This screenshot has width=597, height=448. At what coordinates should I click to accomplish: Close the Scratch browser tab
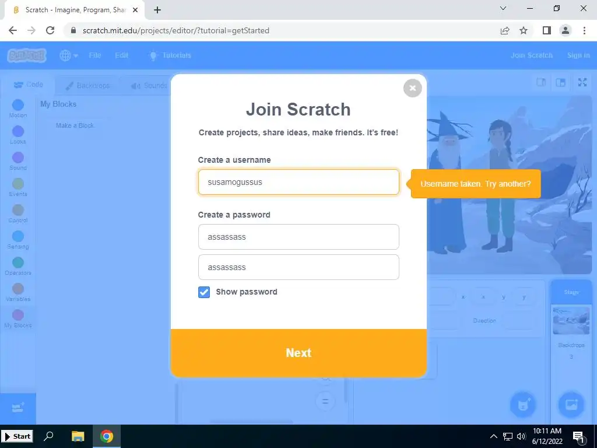coord(135,10)
